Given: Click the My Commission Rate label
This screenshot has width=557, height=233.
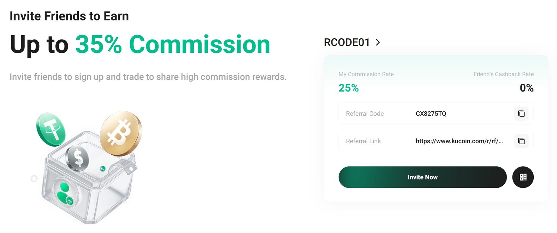Looking at the screenshot, I should click(366, 74).
